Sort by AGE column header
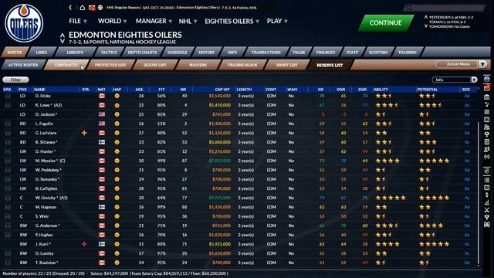This screenshot has width=494, height=278. pyautogui.click(x=139, y=90)
